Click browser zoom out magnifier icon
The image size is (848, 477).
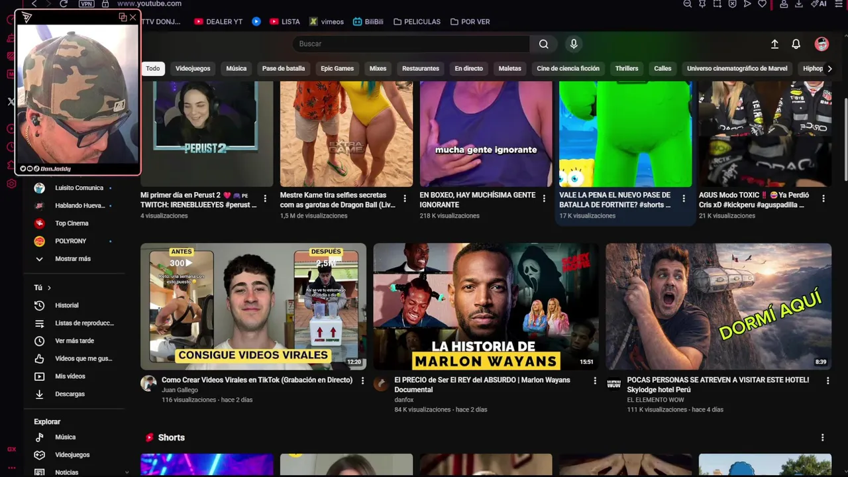(688, 4)
